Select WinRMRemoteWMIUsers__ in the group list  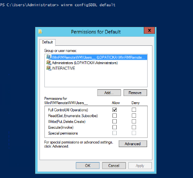(x=96, y=57)
